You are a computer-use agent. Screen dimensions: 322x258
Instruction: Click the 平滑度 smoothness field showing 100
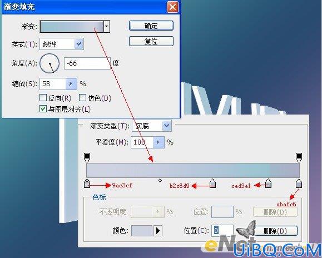(x=142, y=142)
